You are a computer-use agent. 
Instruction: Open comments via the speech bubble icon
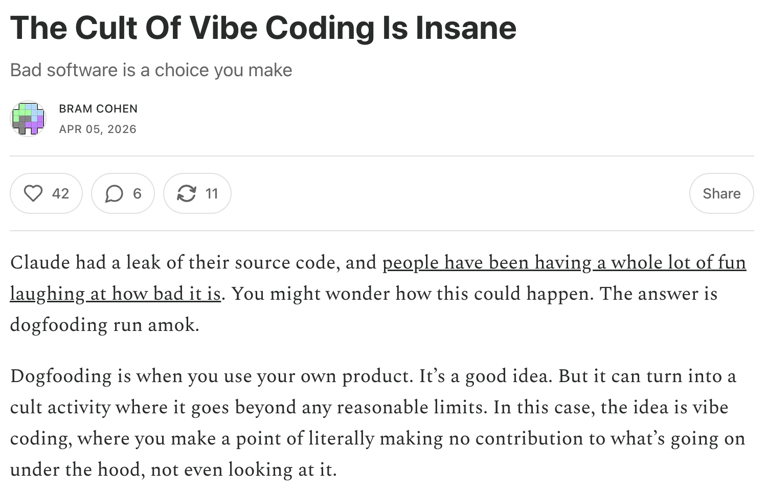click(x=114, y=193)
